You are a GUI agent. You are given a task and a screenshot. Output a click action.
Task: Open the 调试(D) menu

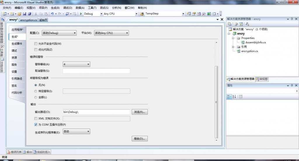point(68,8)
